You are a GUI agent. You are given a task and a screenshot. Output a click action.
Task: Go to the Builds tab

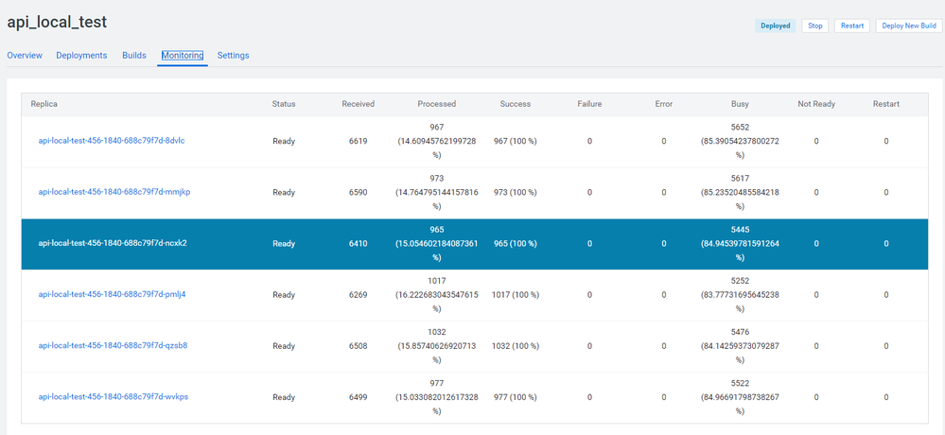pyautogui.click(x=133, y=56)
